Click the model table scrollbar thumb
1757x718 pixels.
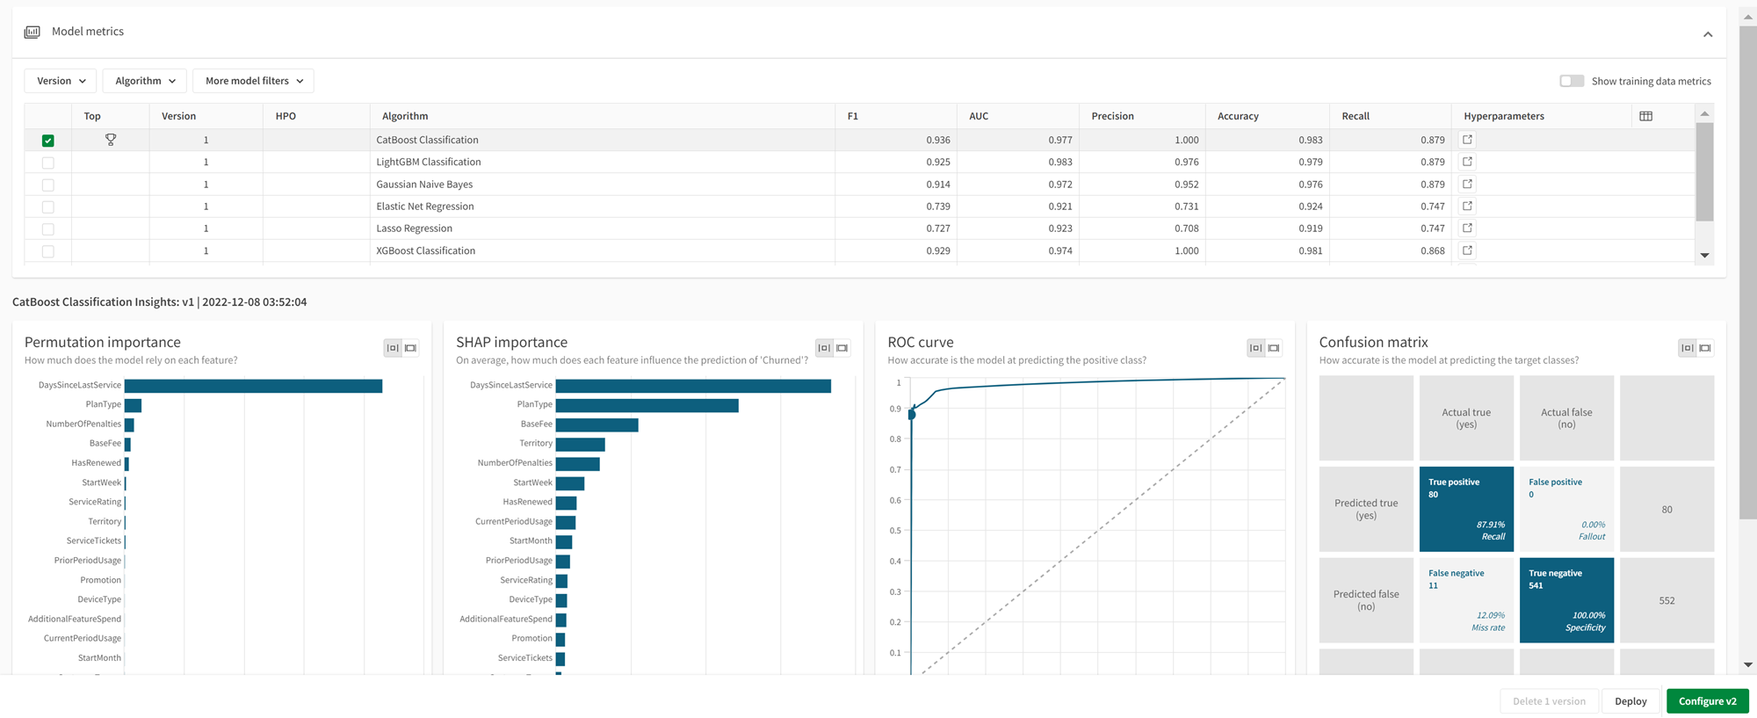pos(1704,171)
